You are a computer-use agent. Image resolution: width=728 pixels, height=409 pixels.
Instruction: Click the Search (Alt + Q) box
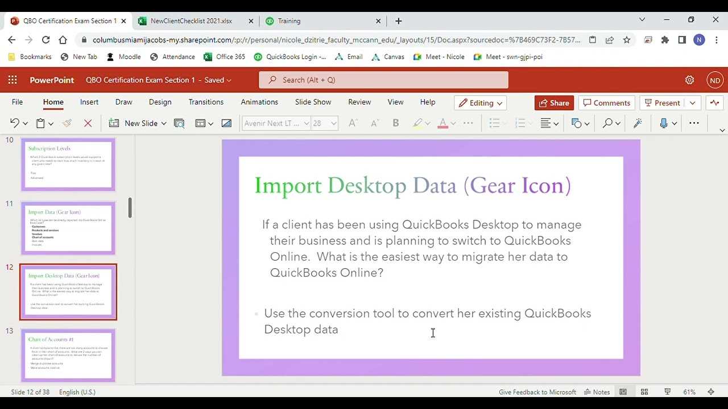(x=383, y=80)
